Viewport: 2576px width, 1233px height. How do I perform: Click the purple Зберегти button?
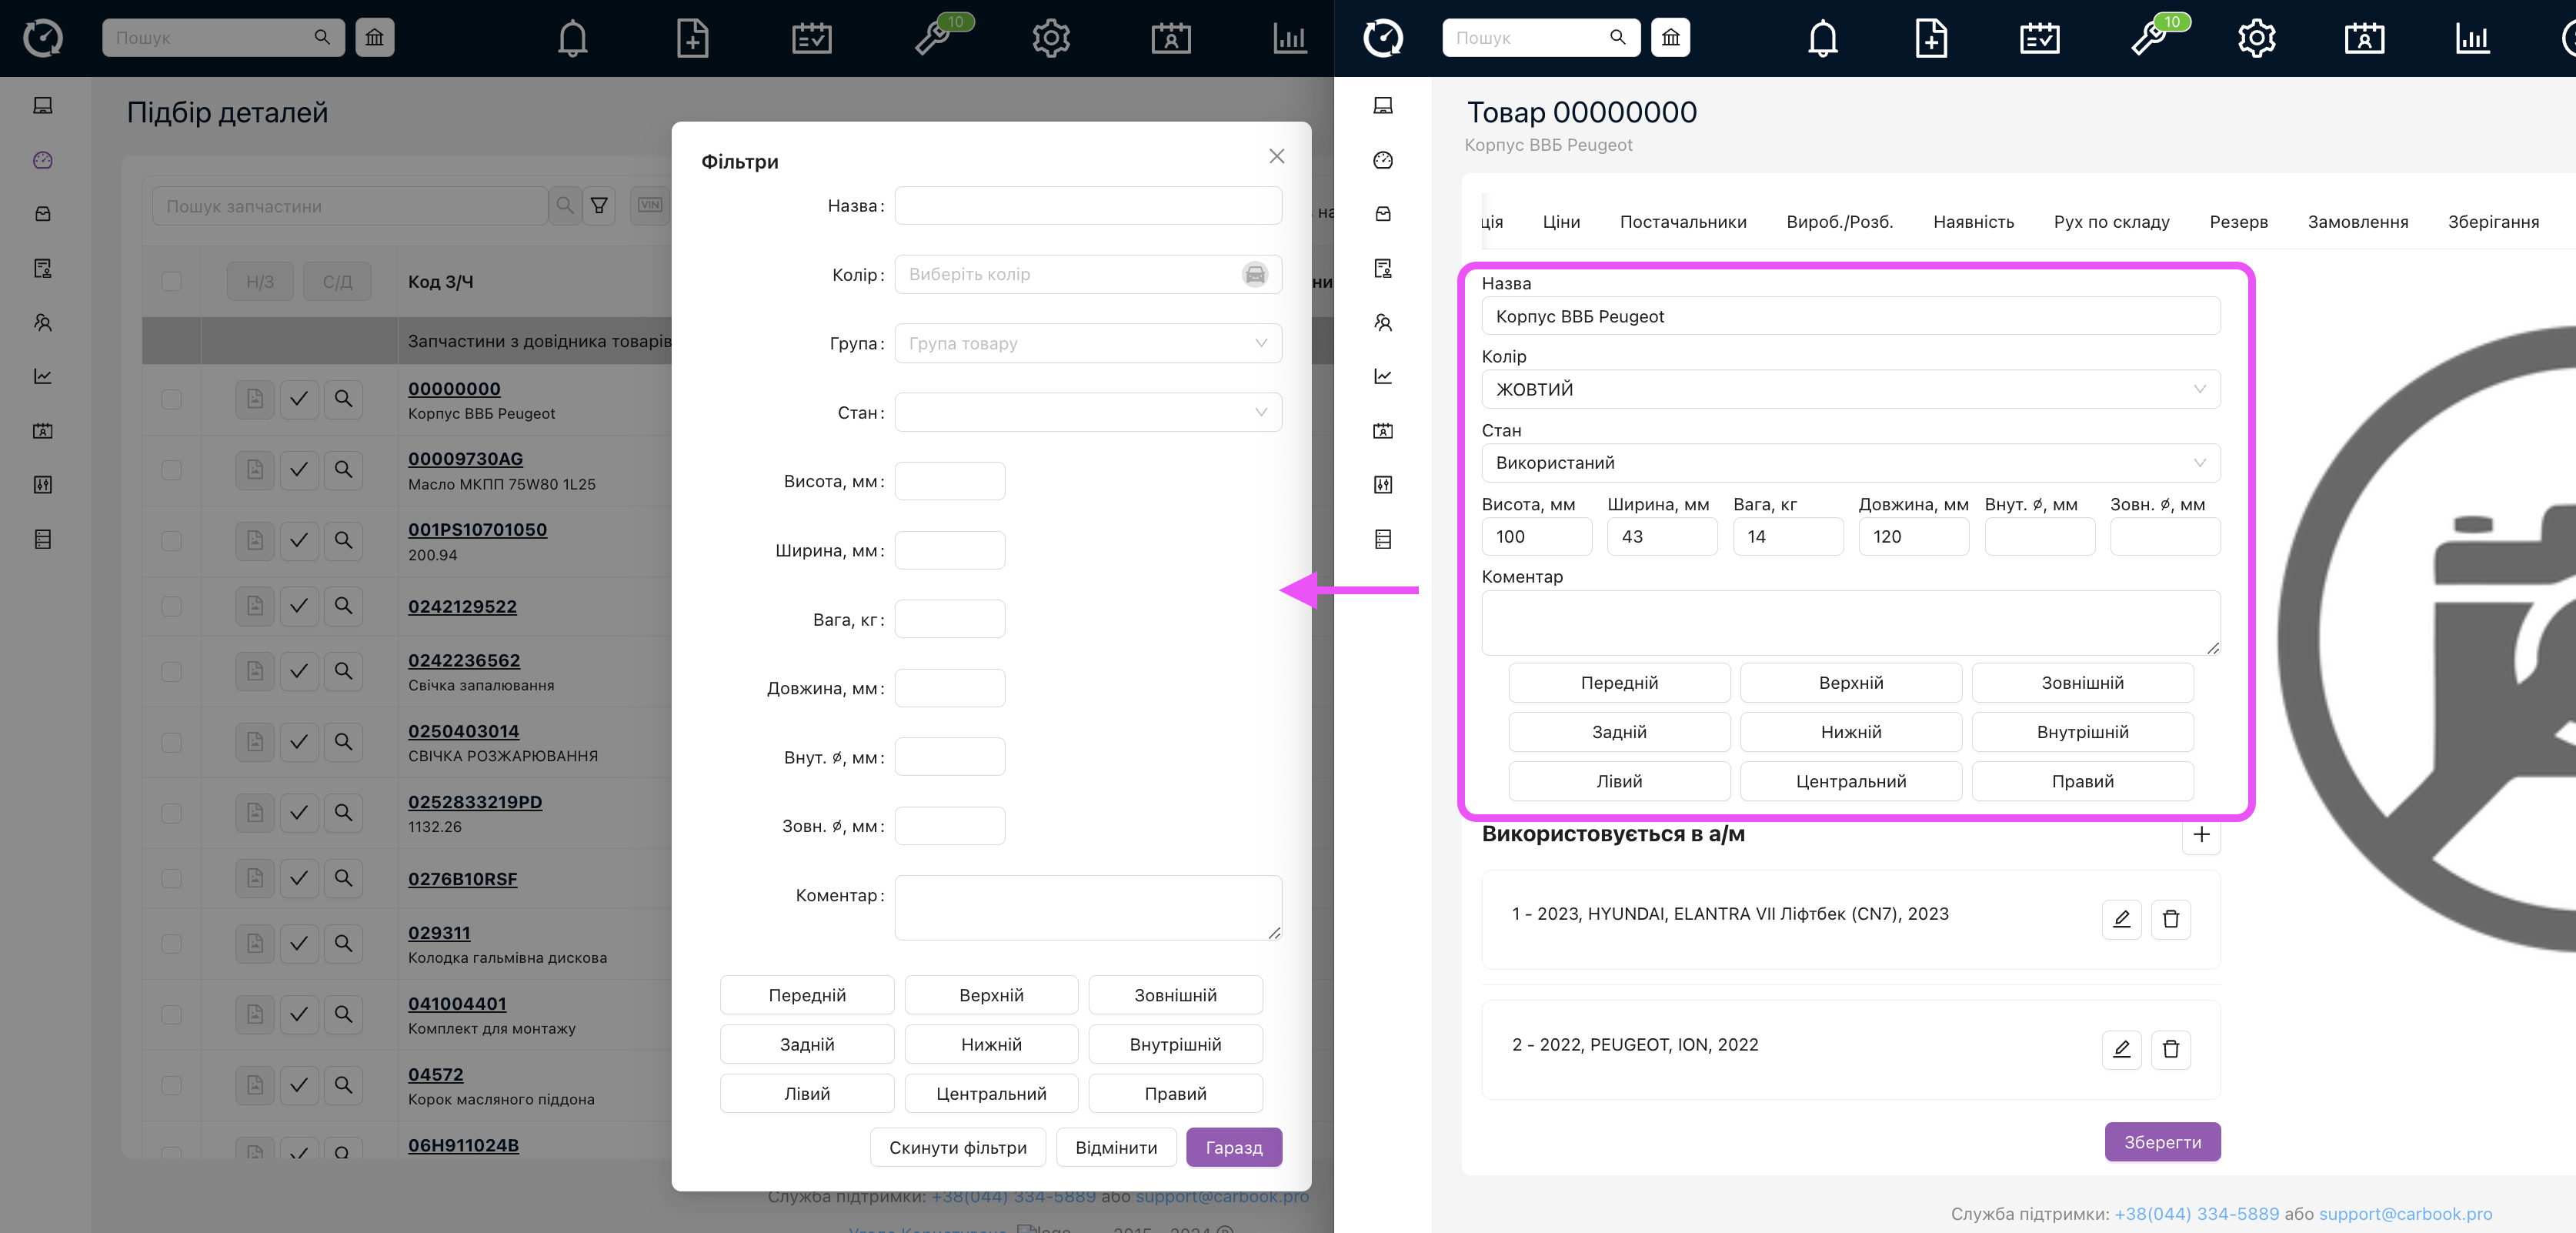click(x=2161, y=1142)
